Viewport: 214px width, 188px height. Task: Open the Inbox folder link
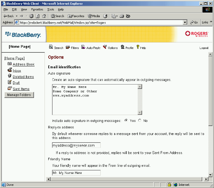[x=17, y=71]
